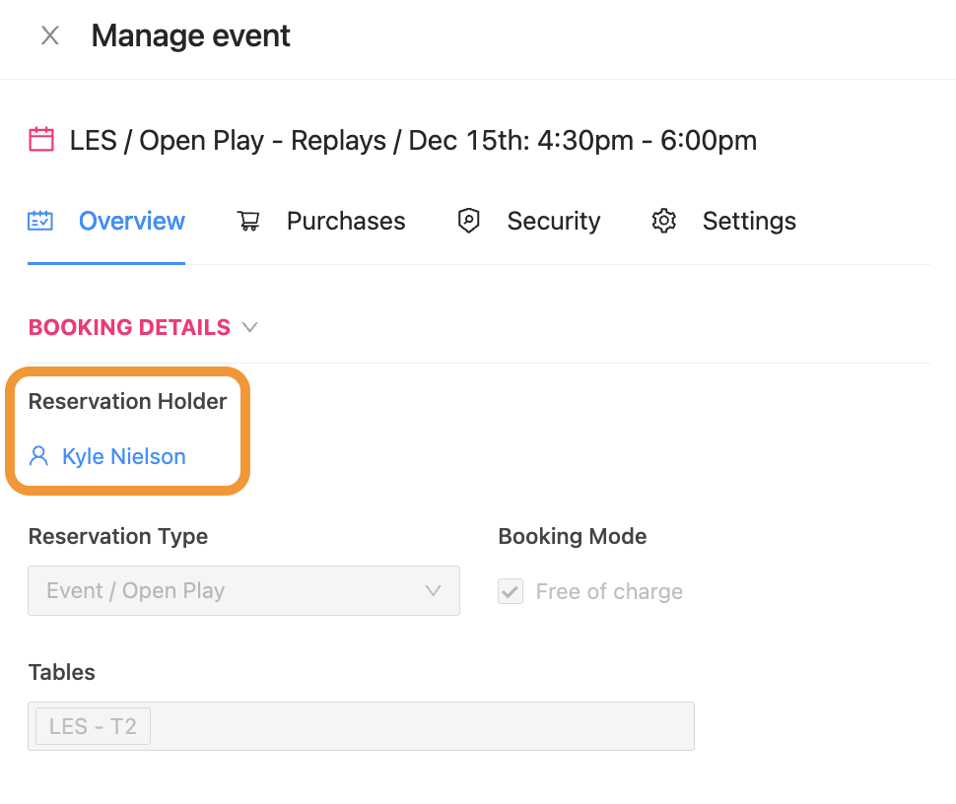Select the Settings tab label

749,221
